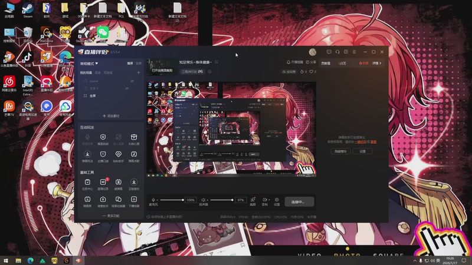Click the 全站榜 ranking button

289,72
